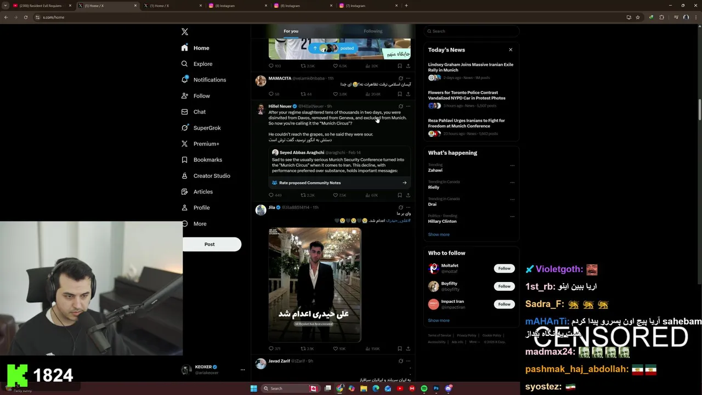Open Notifications in the sidebar
This screenshot has width=702, height=395.
coord(203,80)
